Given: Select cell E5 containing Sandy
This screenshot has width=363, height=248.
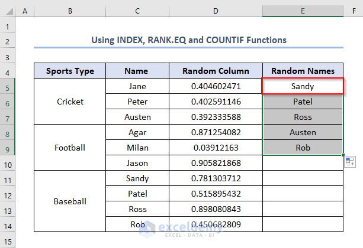Looking at the screenshot, I should pyautogui.click(x=303, y=86).
